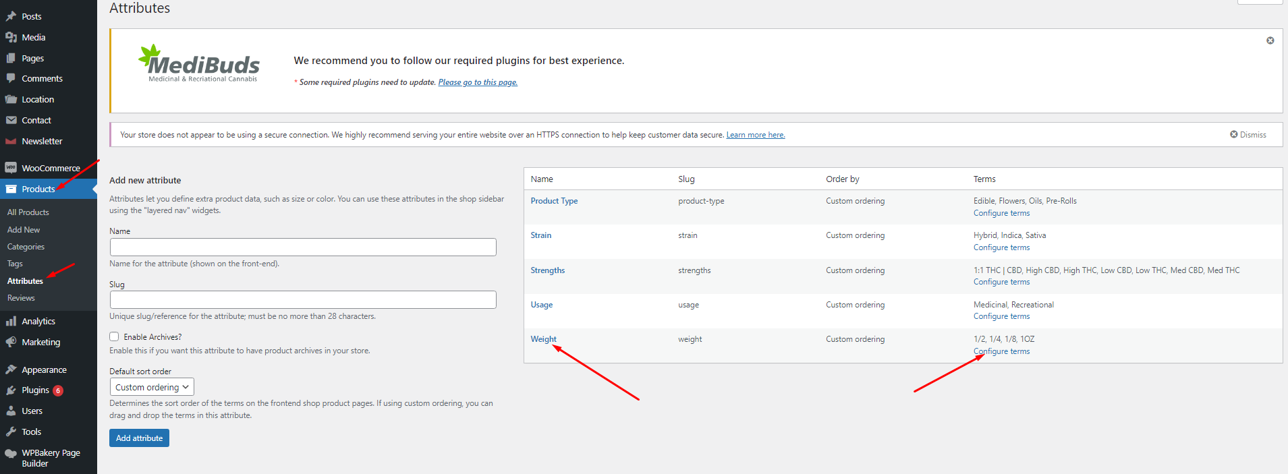The height and width of the screenshot is (474, 1288).
Task: Go to All Products submenu
Action: point(28,212)
